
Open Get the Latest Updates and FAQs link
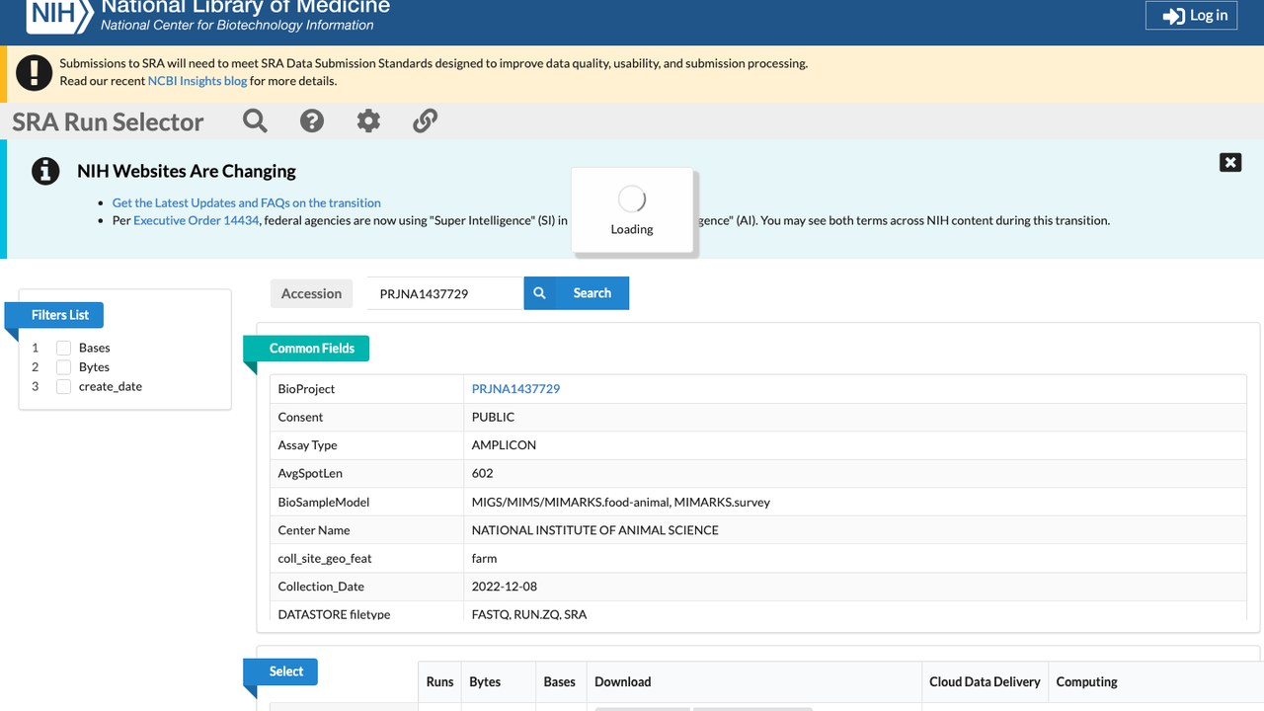click(x=247, y=202)
